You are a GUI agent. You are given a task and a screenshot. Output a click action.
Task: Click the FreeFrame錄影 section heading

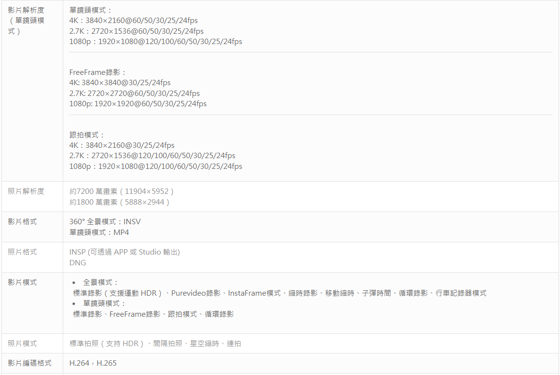pos(97,72)
